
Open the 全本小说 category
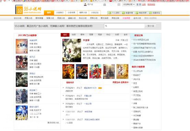pos(137,18)
